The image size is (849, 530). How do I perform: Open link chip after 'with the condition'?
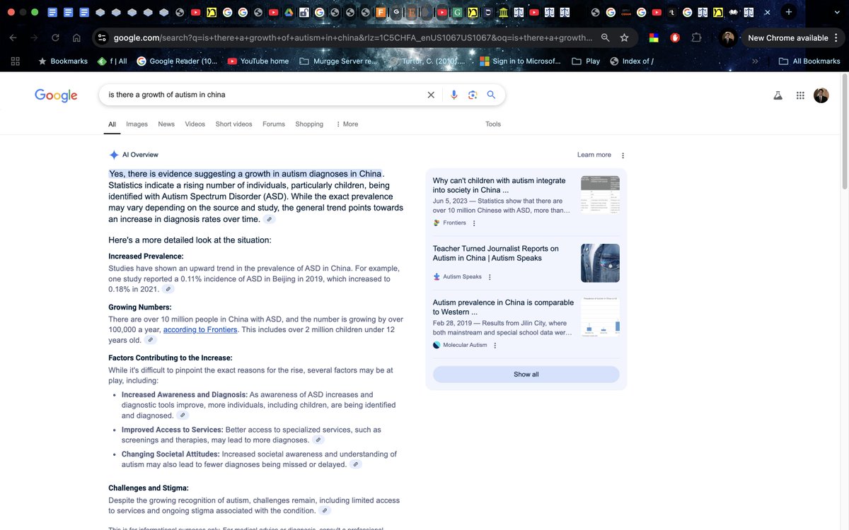point(325,510)
